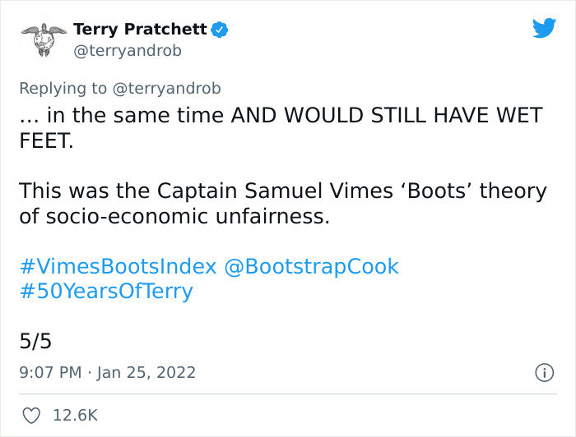Open the tweet info icon
The image size is (576, 437).
pyautogui.click(x=544, y=372)
